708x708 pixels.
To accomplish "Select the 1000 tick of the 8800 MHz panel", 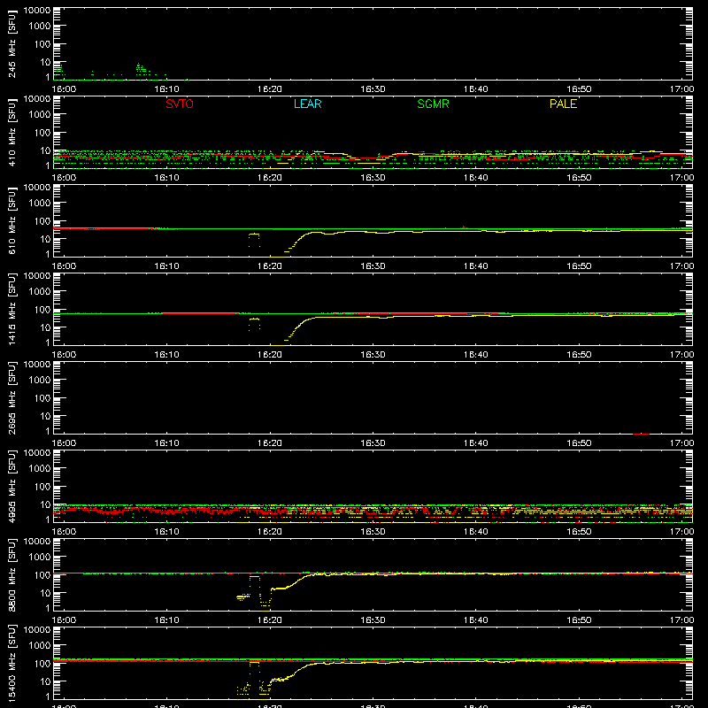I will click(40, 557).
